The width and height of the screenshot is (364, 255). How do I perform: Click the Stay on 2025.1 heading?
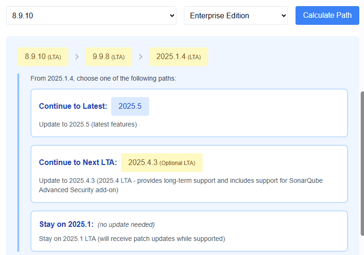point(66,225)
